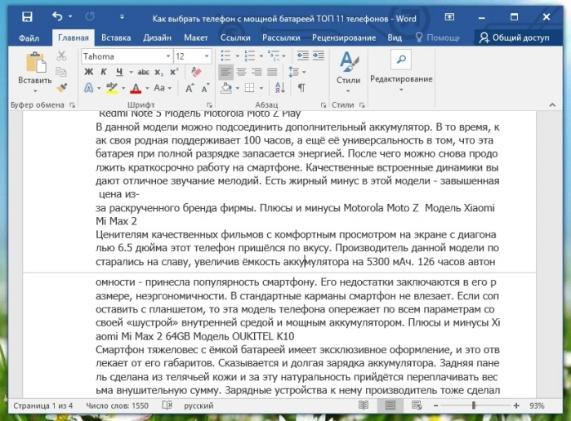Screen dimensions: 571x421
Task: Toggle italic К formatting
Action: (104, 72)
